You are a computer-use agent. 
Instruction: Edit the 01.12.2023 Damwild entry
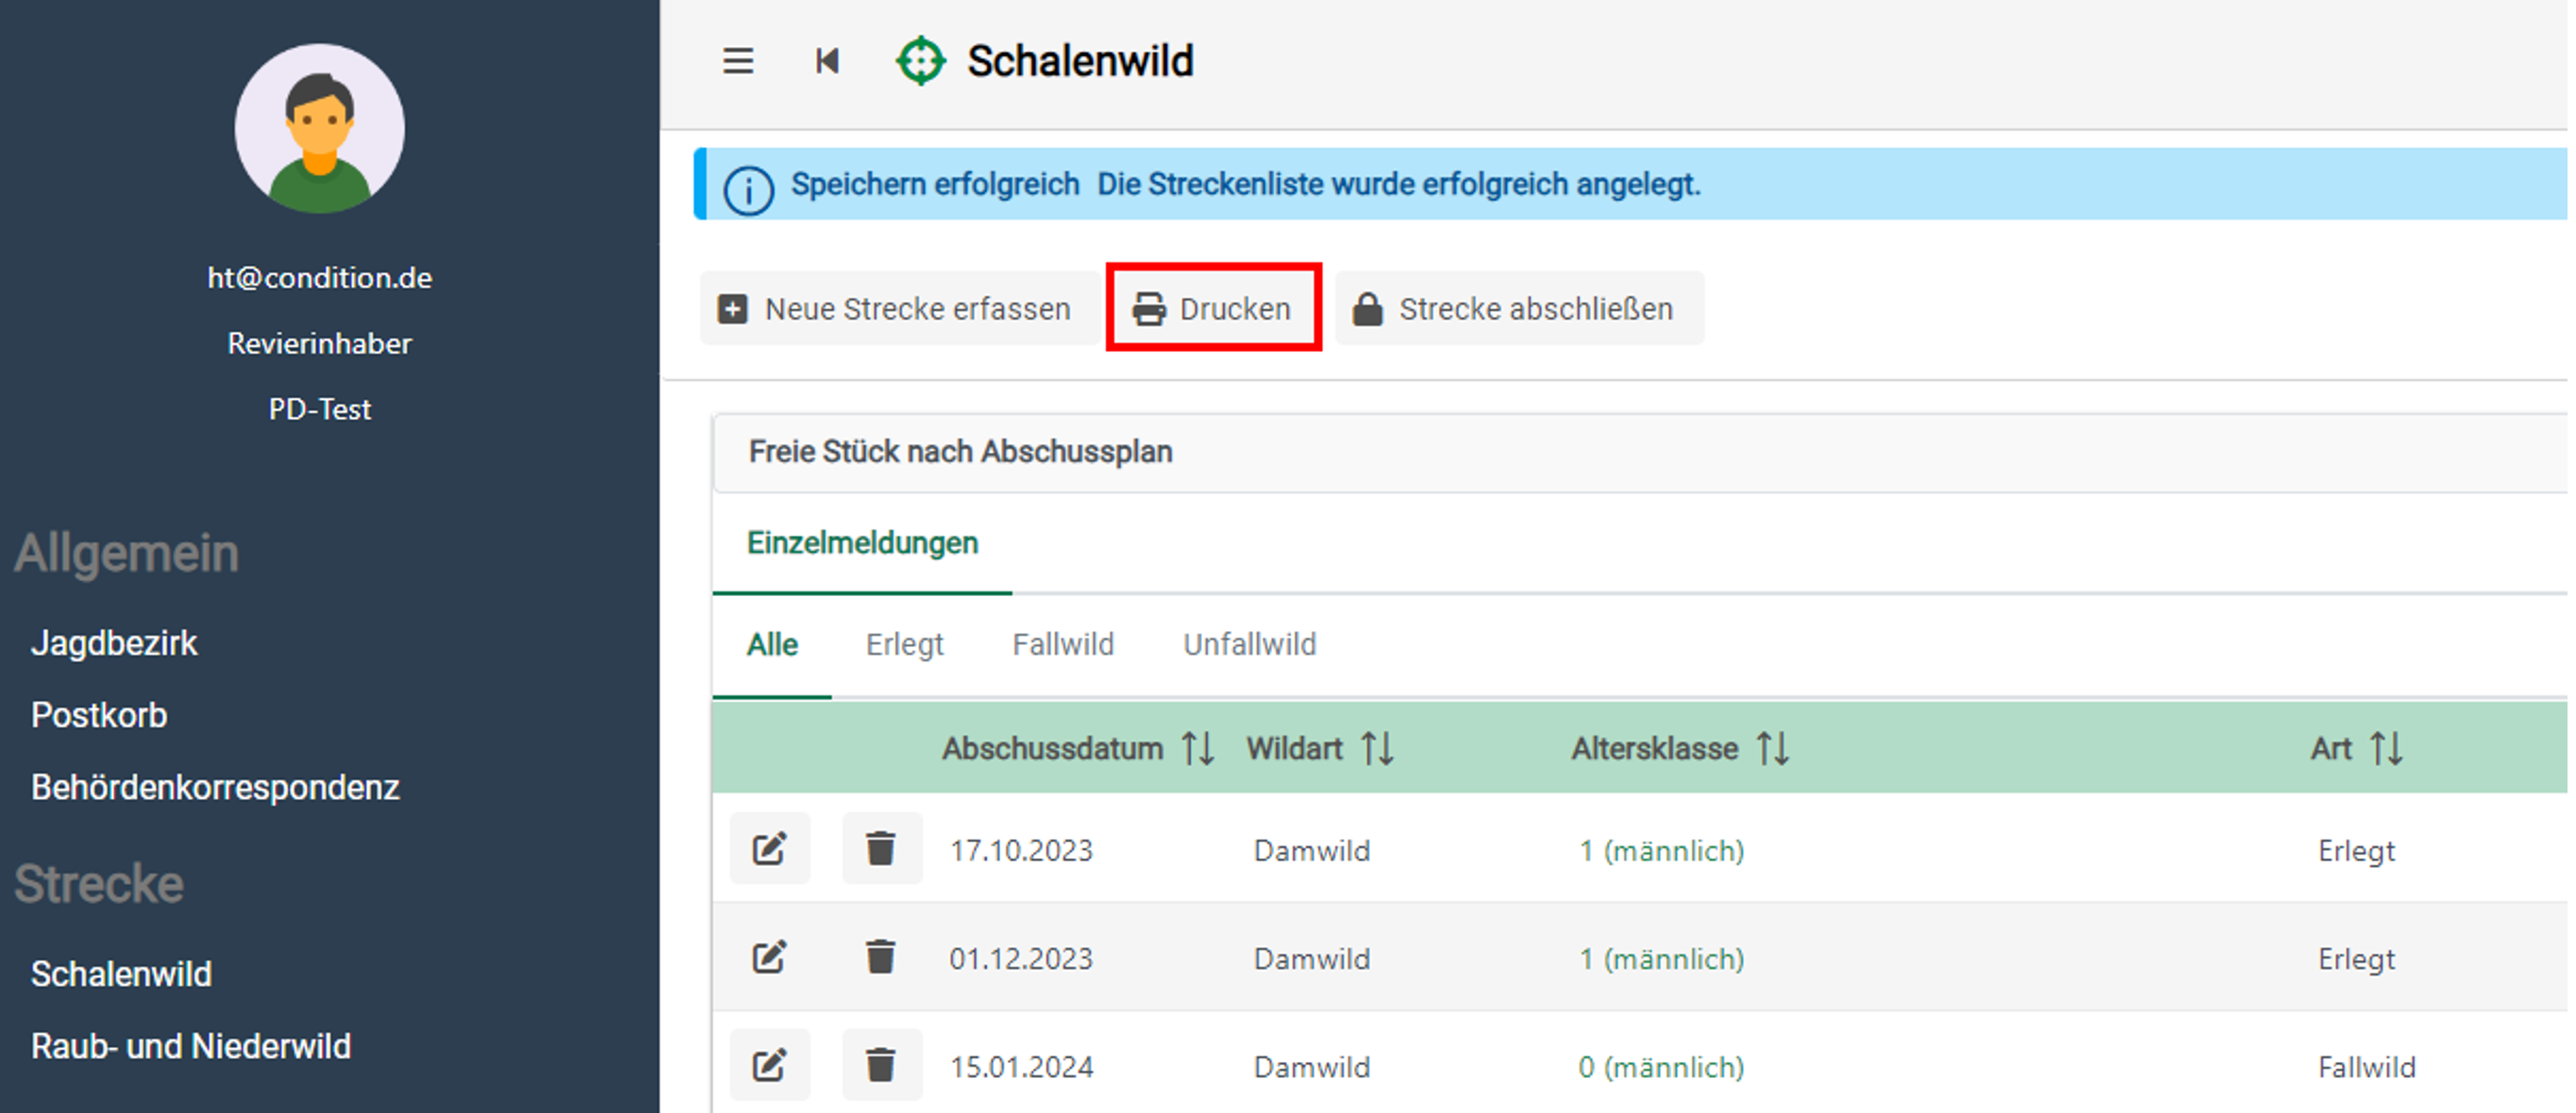[769, 957]
